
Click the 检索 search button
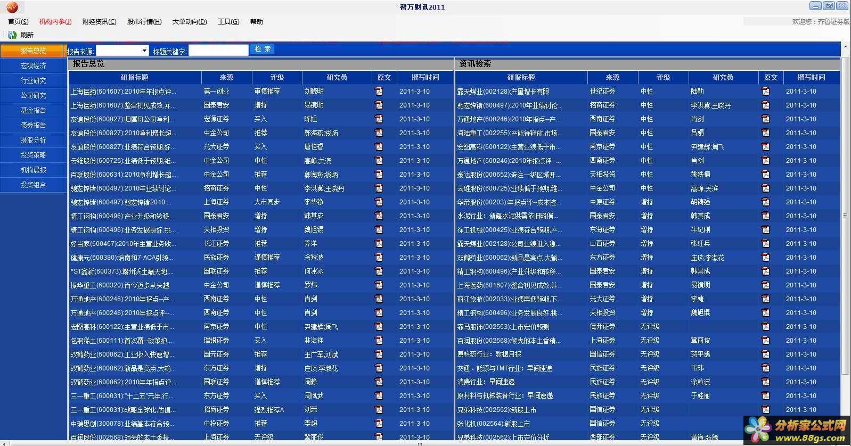click(x=263, y=49)
